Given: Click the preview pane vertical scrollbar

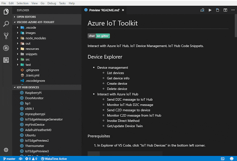Looking at the screenshot, I should point(236,26).
